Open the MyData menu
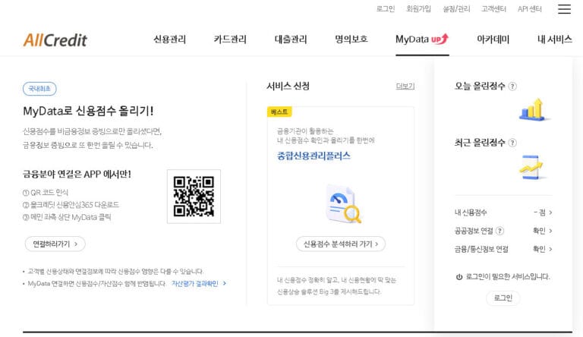 point(412,39)
